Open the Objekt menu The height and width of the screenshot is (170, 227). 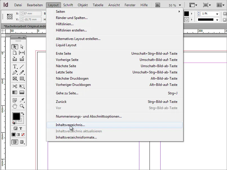[83, 5]
